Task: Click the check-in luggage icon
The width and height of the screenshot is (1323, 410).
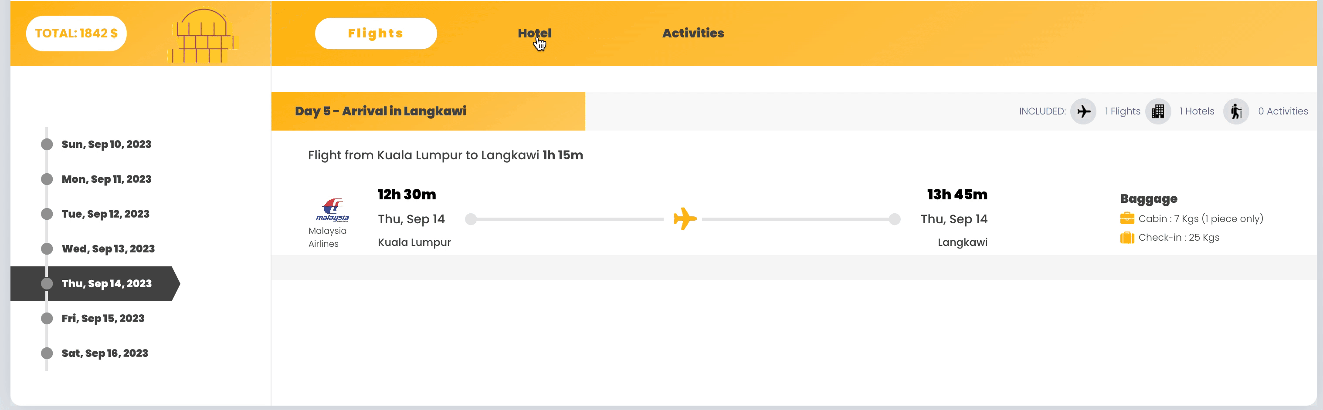Action: 1127,238
